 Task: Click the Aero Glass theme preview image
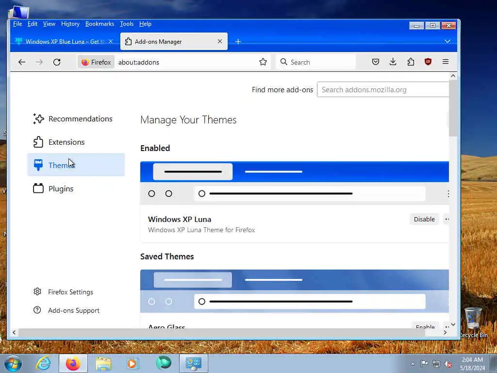pyautogui.click(x=295, y=291)
